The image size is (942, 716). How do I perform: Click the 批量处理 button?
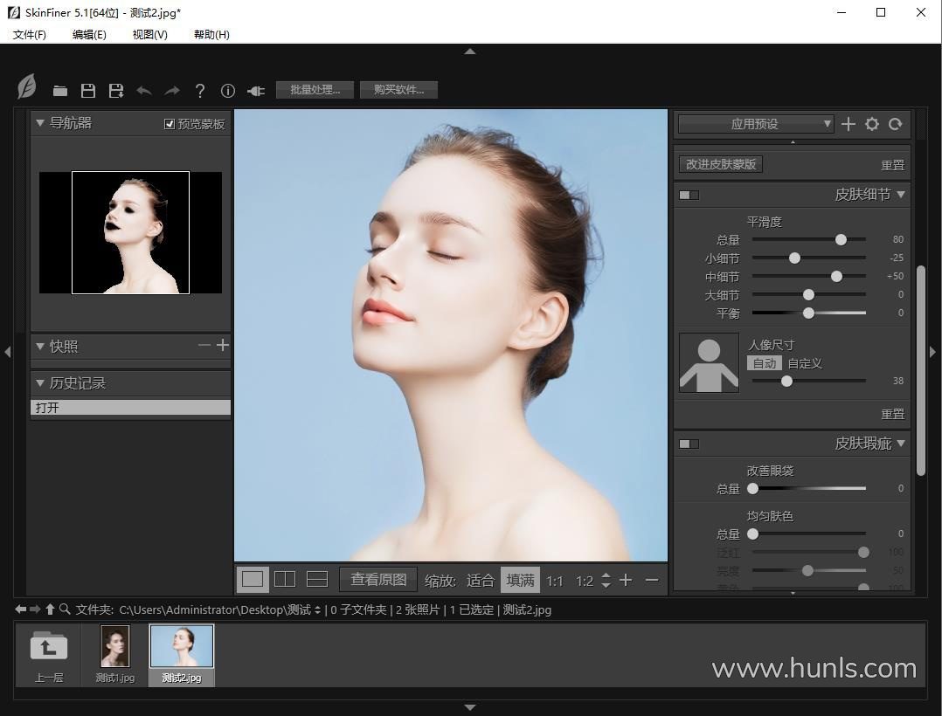click(x=315, y=90)
